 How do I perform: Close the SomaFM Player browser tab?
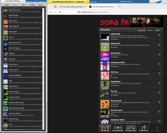115,7
